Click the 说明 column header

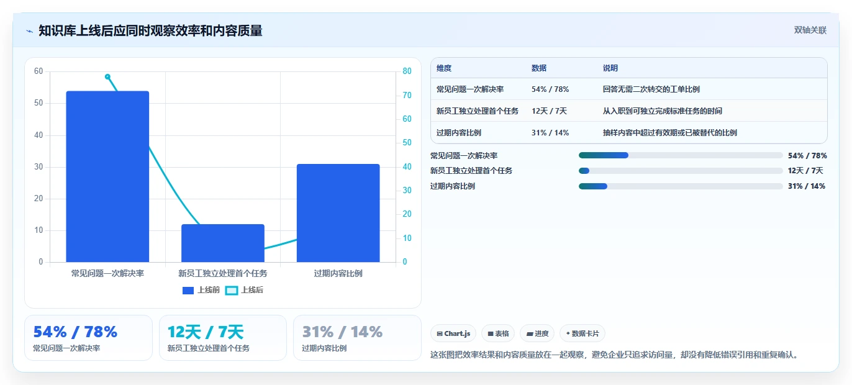click(610, 68)
